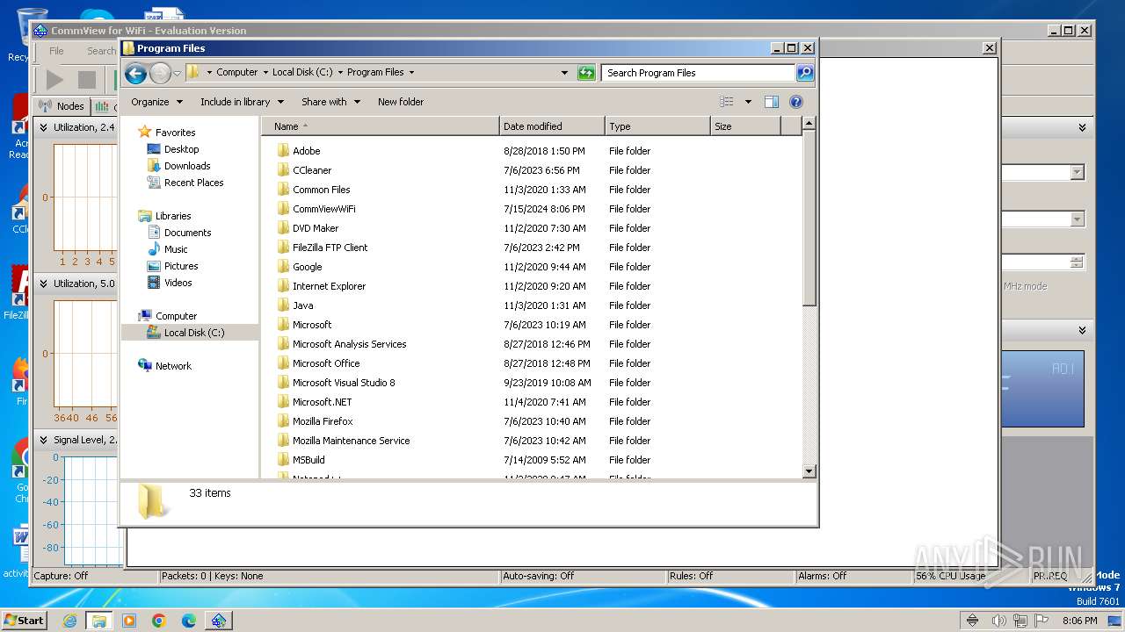1125x632 pixels.
Task: Select the MSBuild folder
Action: pos(308,460)
